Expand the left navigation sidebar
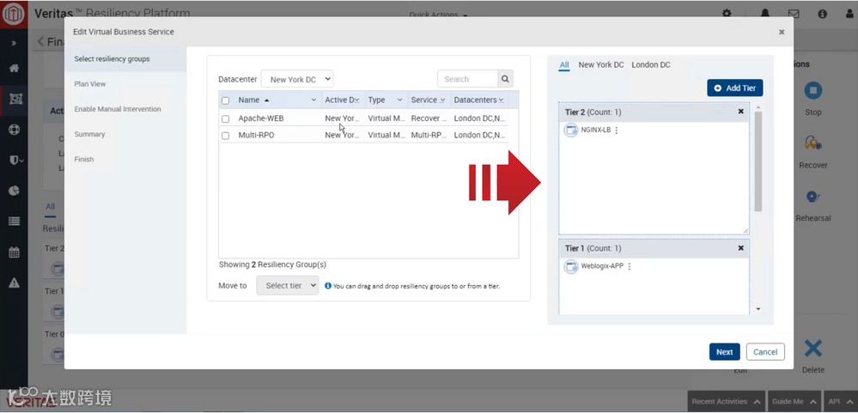Viewport: 858px width, 413px height. click(14, 43)
